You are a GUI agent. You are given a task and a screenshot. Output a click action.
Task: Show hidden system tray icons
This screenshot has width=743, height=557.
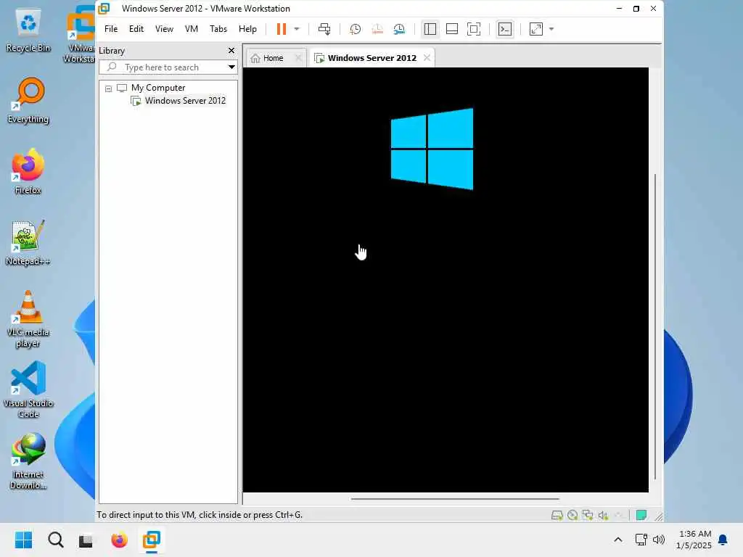[618, 540]
